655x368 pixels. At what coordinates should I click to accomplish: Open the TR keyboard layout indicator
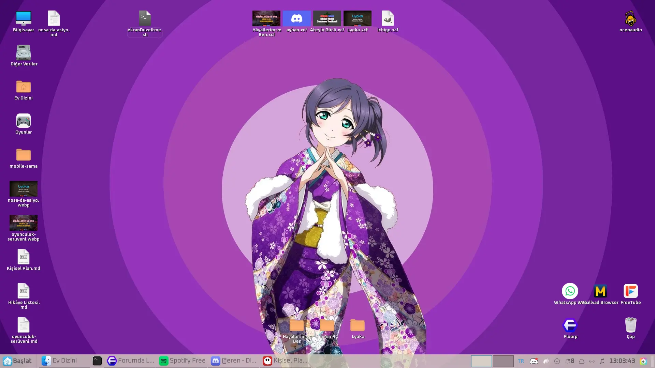coord(521,361)
